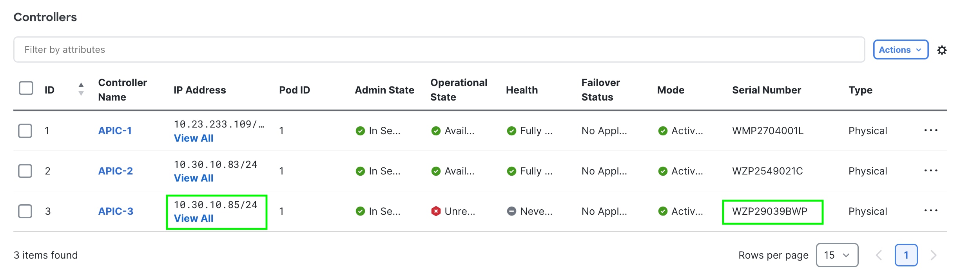Screen dimensions: 961x277
Task: Click View All for APIC-1's IP addresses
Action: click(194, 138)
